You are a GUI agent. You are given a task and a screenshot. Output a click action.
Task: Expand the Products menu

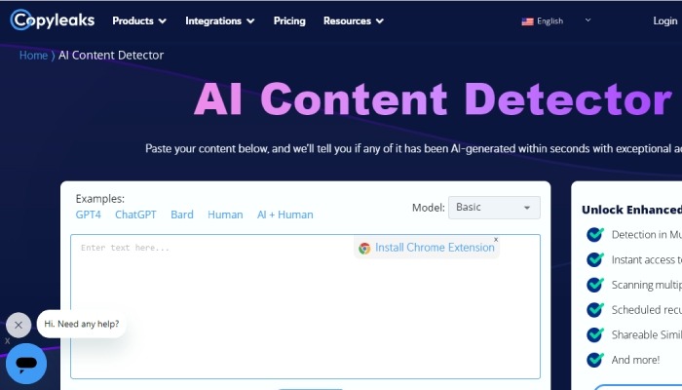[139, 20]
